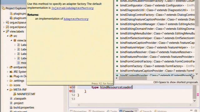Expand the .settings folder node

[7, 81]
